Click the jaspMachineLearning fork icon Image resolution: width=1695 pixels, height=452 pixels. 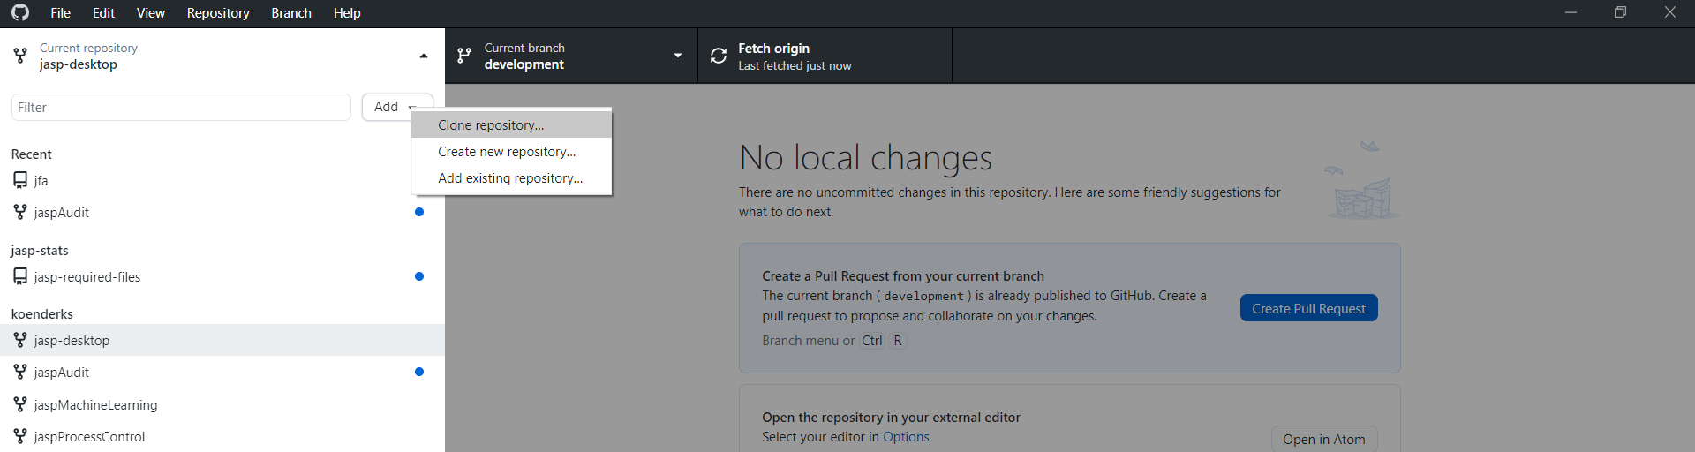(x=20, y=404)
